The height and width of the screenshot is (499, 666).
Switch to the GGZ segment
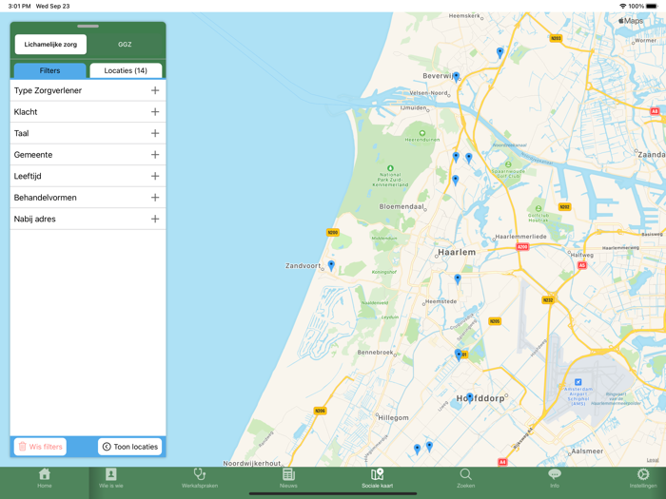[x=125, y=44]
